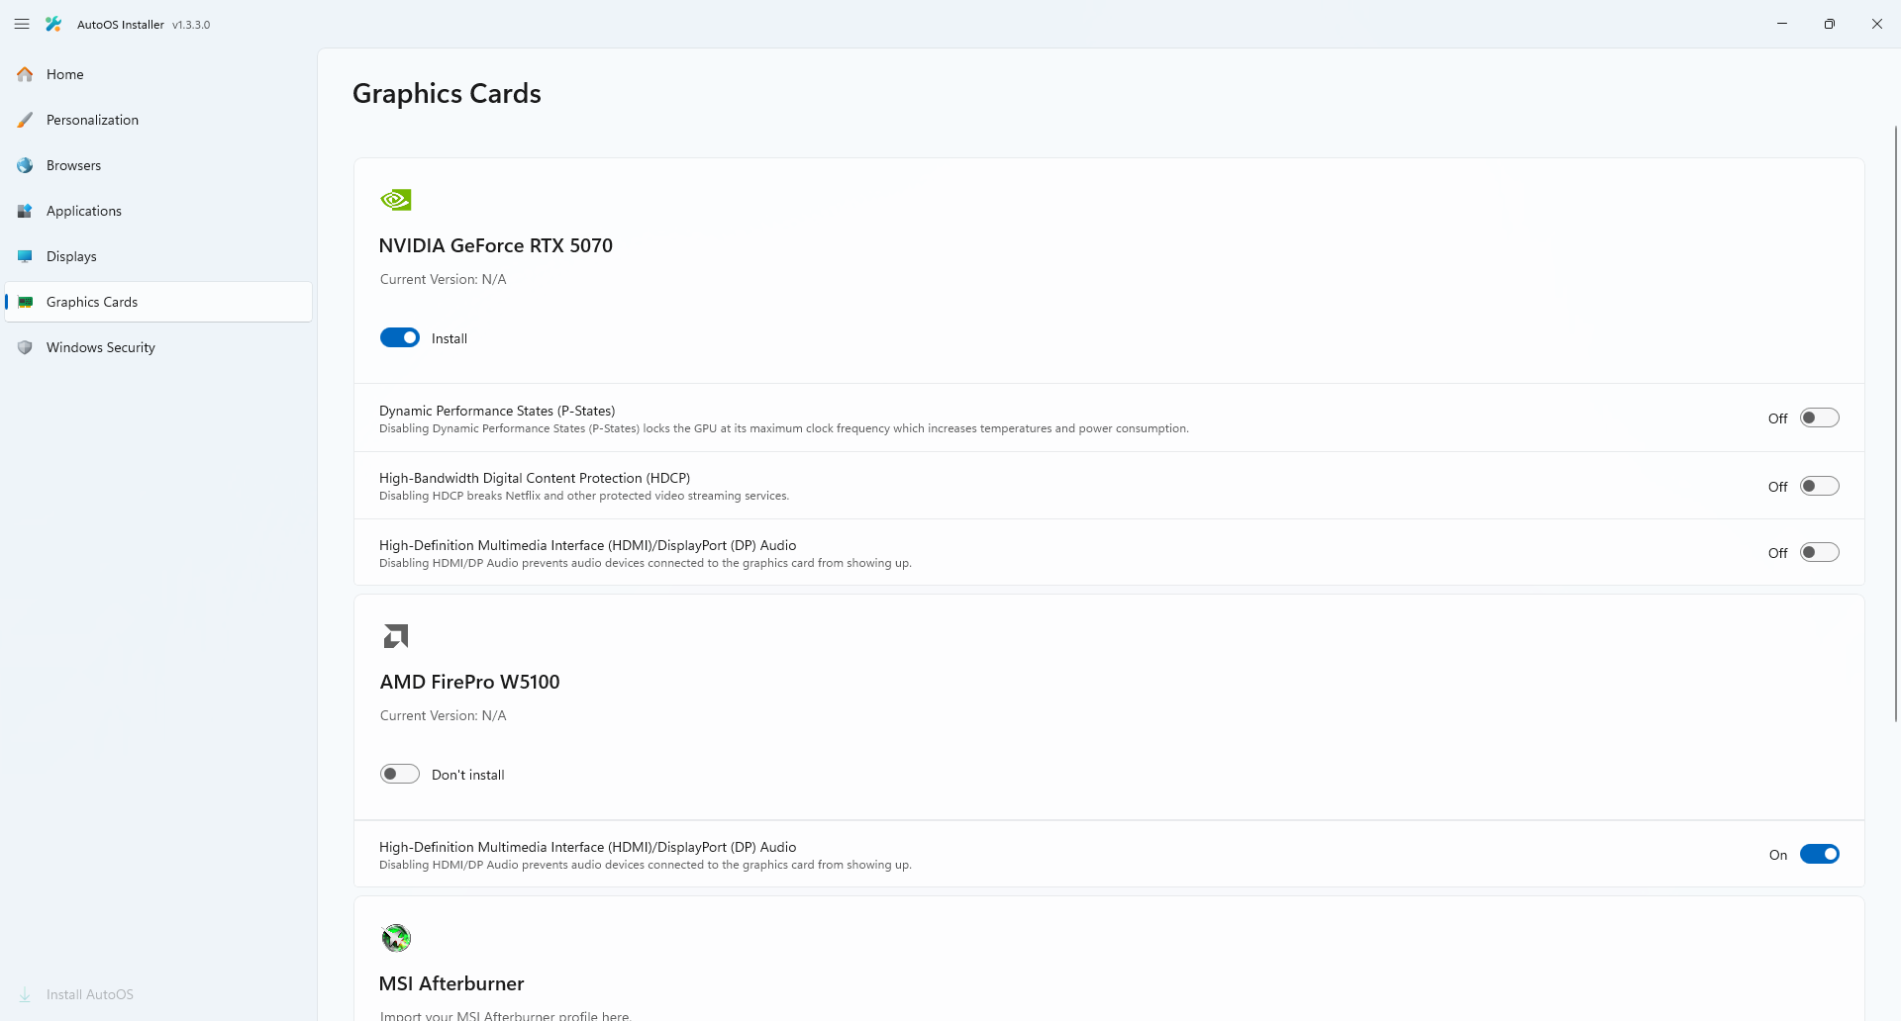Click the AMD FirePro W5100 title

click(469, 682)
